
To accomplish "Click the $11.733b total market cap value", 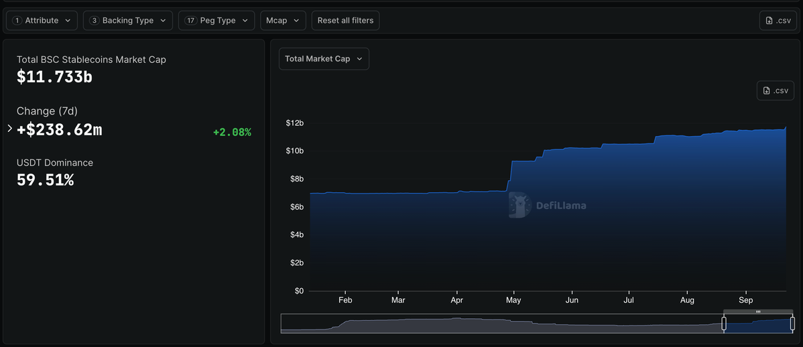I will (54, 77).
